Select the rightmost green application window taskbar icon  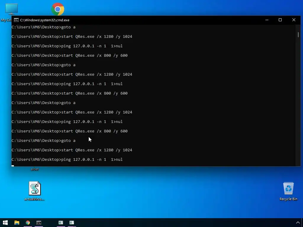click(72, 223)
